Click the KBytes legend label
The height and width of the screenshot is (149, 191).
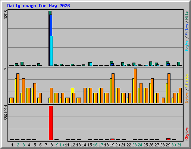click(187, 134)
